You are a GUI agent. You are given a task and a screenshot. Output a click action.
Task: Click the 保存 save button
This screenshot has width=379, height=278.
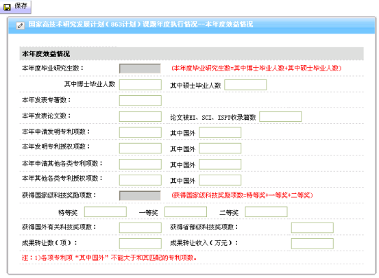tap(15, 7)
